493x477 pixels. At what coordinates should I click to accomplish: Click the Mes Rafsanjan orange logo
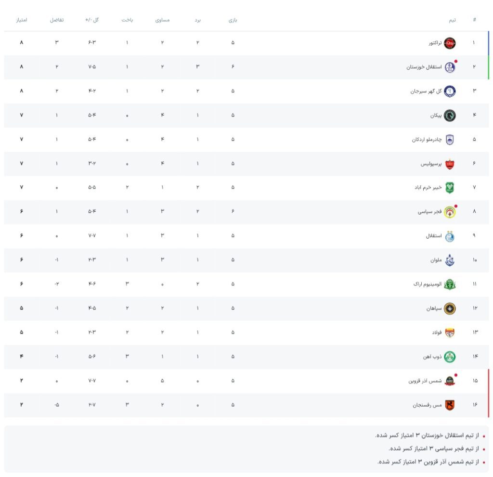(x=449, y=405)
